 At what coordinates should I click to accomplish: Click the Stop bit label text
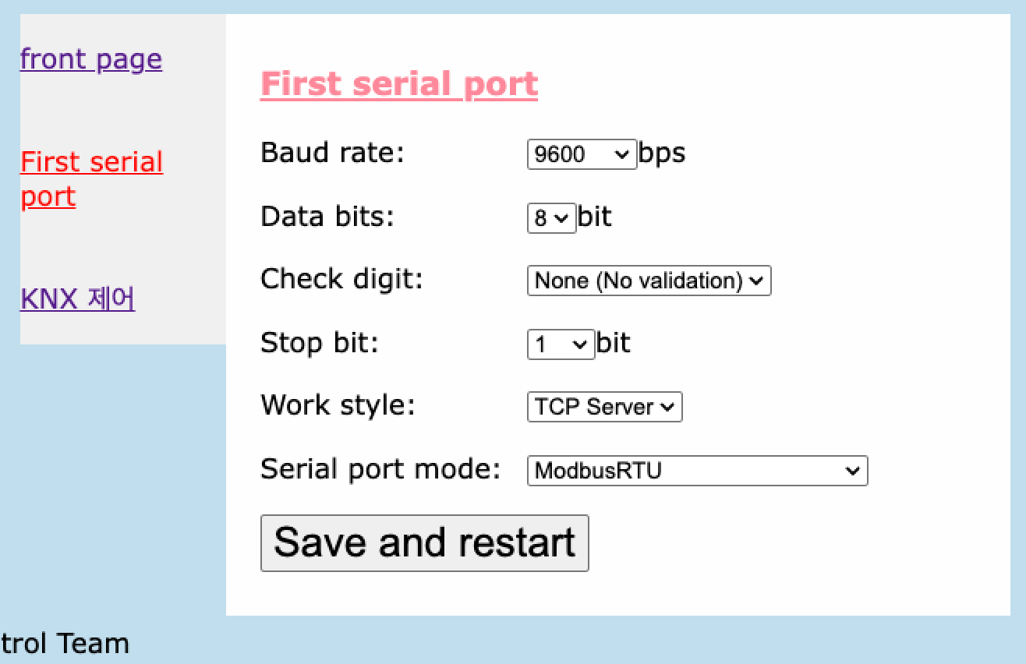(320, 343)
